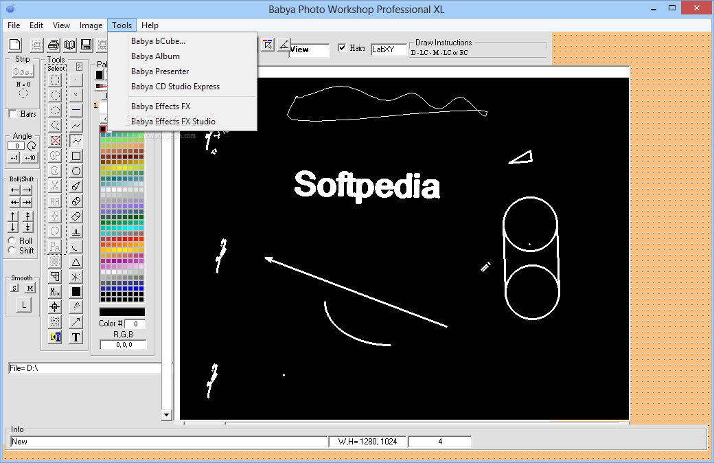Select the rectangular selection tool
Image resolution: width=714 pixels, height=463 pixels.
55,80
